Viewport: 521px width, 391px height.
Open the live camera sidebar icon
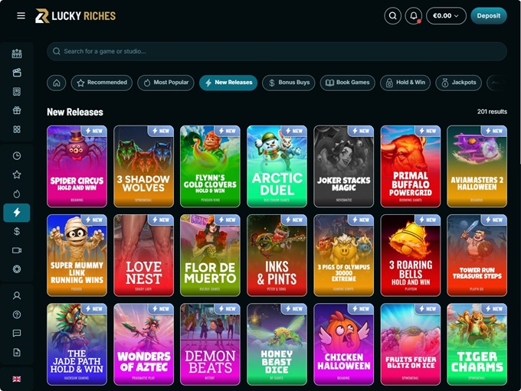pyautogui.click(x=17, y=250)
